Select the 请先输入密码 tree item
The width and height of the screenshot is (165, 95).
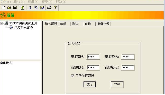coord(24,27)
